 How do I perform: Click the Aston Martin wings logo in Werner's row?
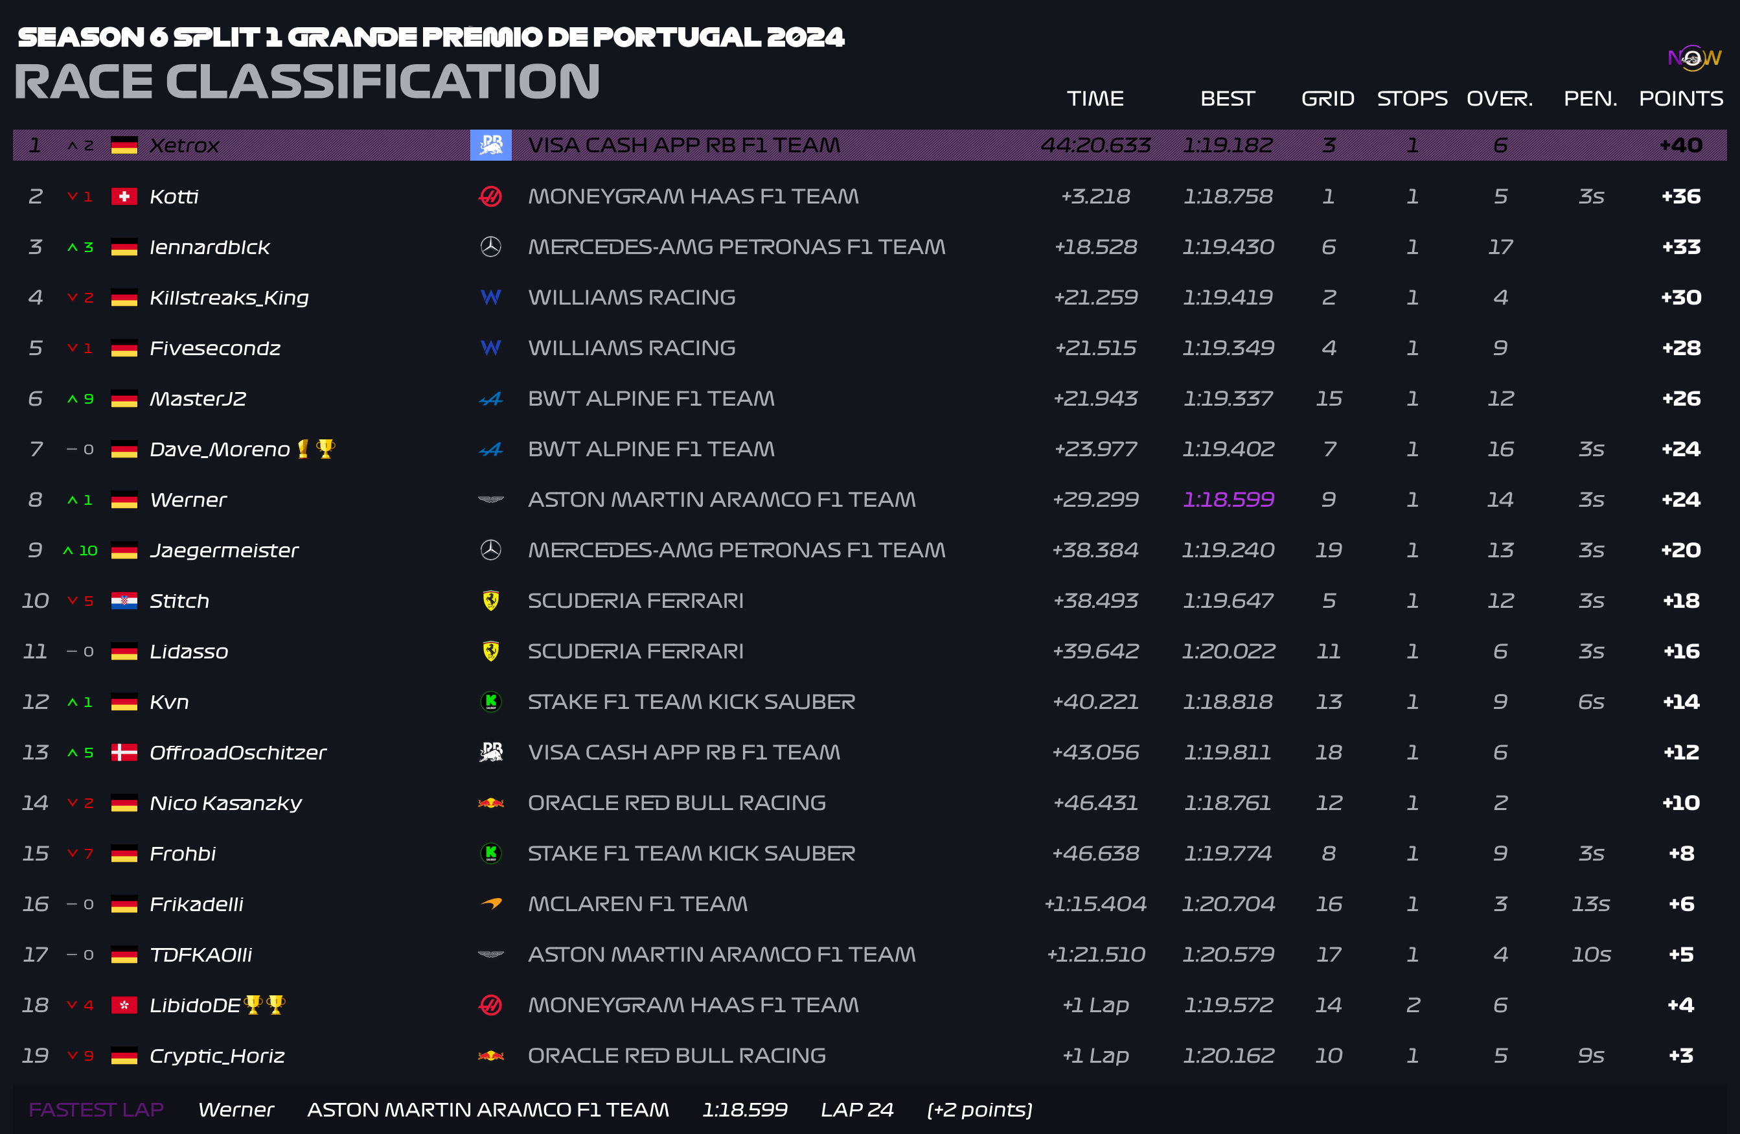pos(490,500)
